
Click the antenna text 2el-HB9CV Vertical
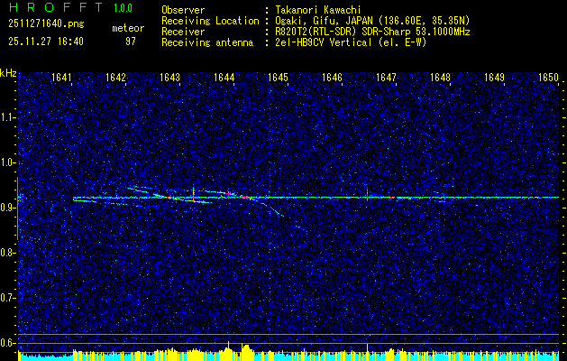click(x=324, y=42)
